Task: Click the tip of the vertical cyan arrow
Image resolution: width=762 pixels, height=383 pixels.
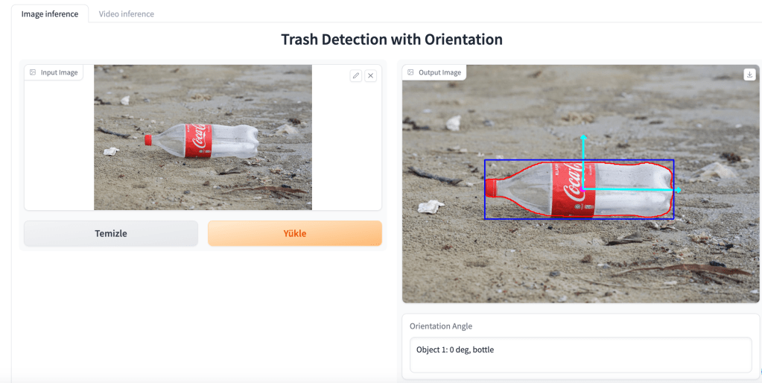Action: point(583,139)
